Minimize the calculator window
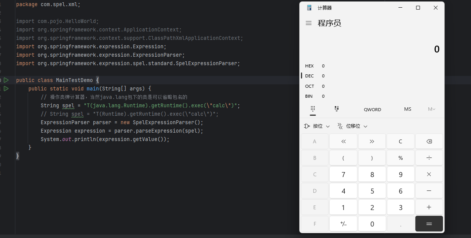Viewport: 471px width, 238px height. tap(400, 8)
